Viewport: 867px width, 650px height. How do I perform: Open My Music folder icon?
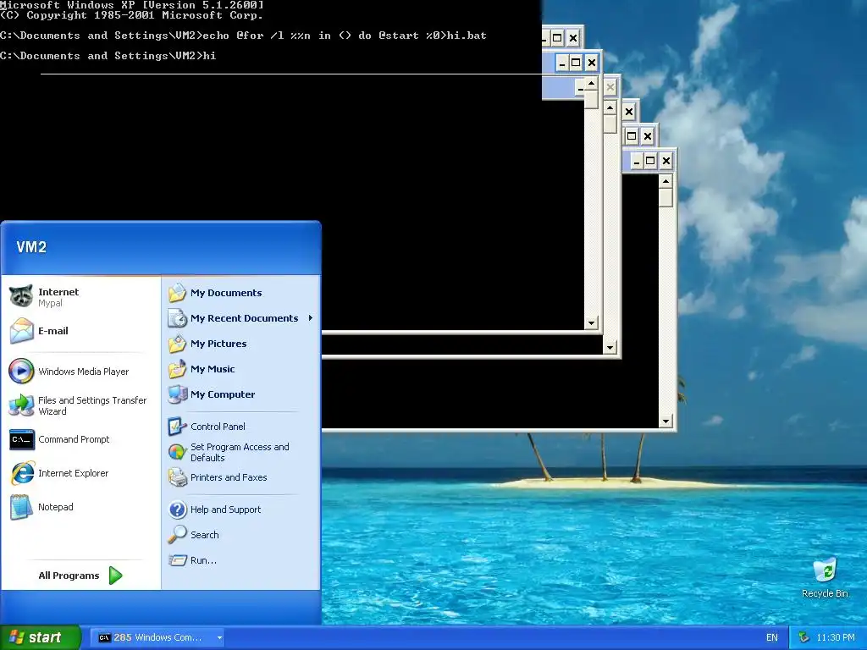[x=178, y=369]
